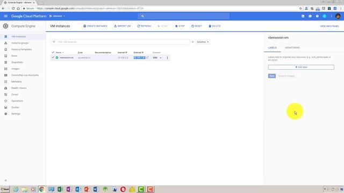
Task: Toggle the select-all checkbox in the table header
Action: coord(53,53)
